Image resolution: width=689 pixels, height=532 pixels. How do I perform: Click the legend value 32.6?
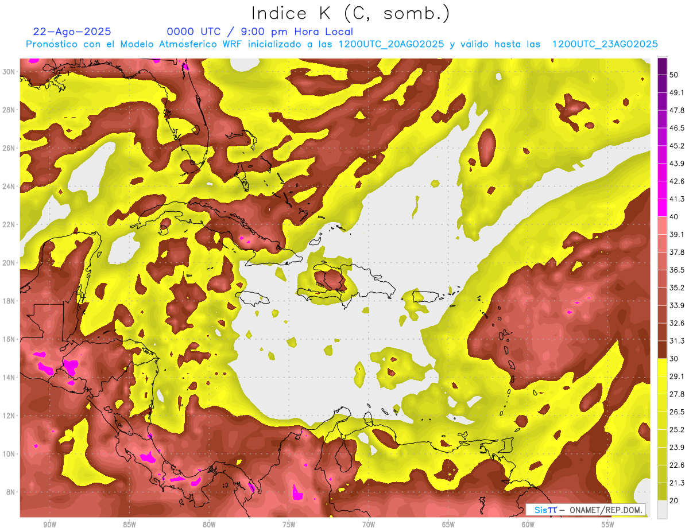[x=676, y=323]
